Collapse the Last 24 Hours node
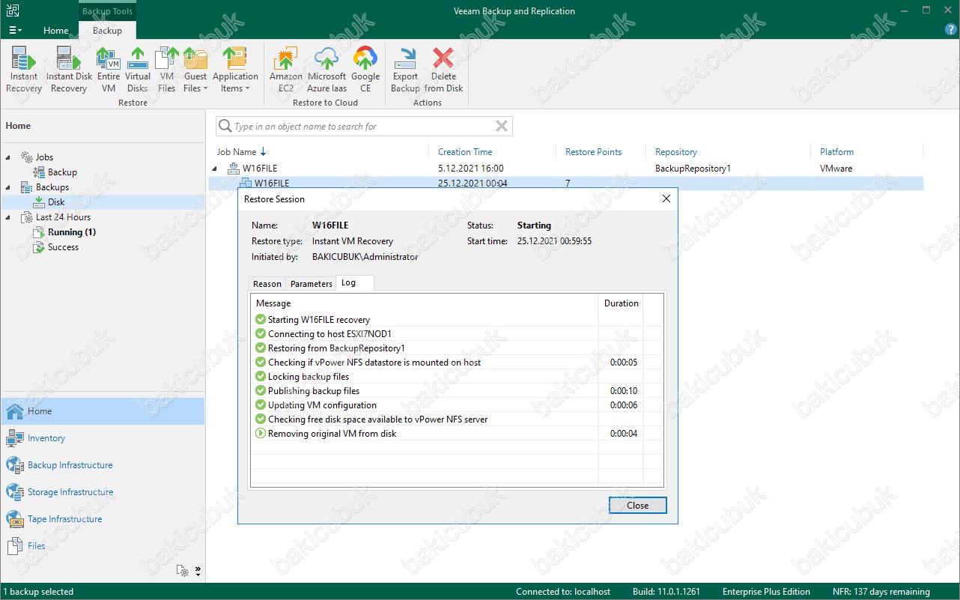 (x=9, y=217)
